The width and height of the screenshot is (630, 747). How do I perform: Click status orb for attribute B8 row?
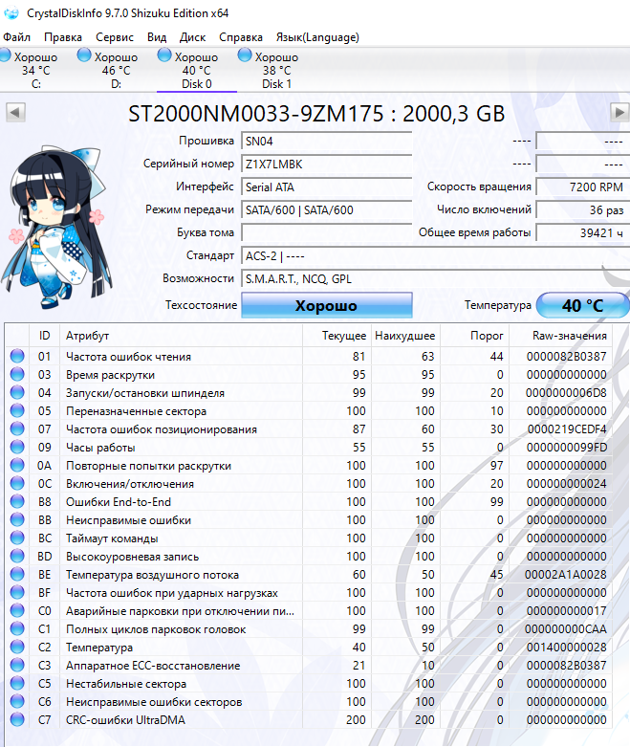(17, 501)
